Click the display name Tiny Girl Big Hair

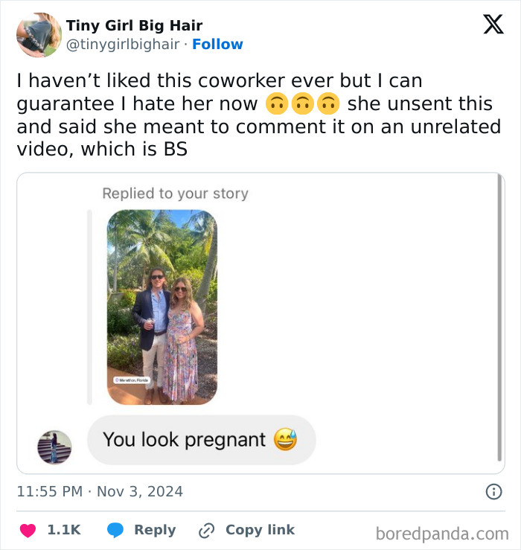click(134, 26)
